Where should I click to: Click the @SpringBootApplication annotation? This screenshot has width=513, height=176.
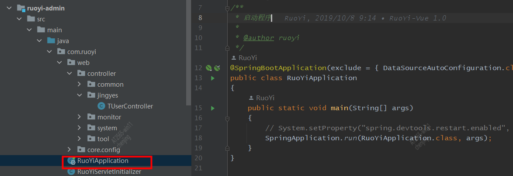click(x=278, y=68)
